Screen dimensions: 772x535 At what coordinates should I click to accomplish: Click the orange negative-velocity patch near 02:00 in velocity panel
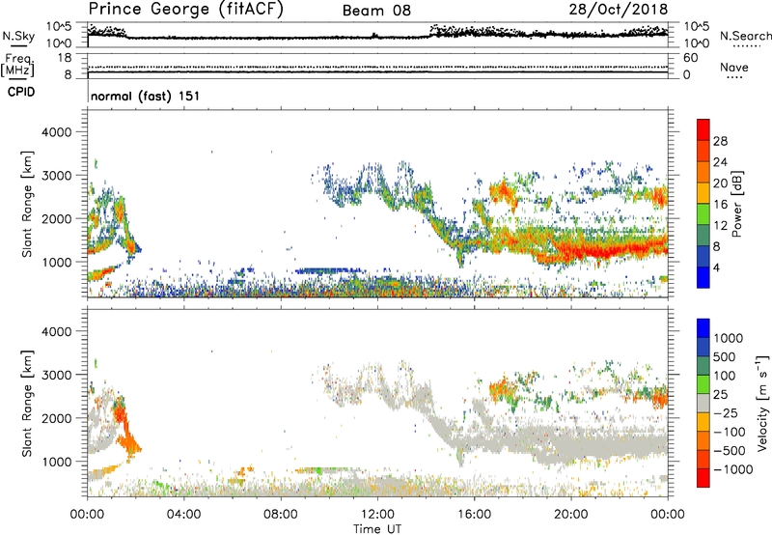click(130, 440)
